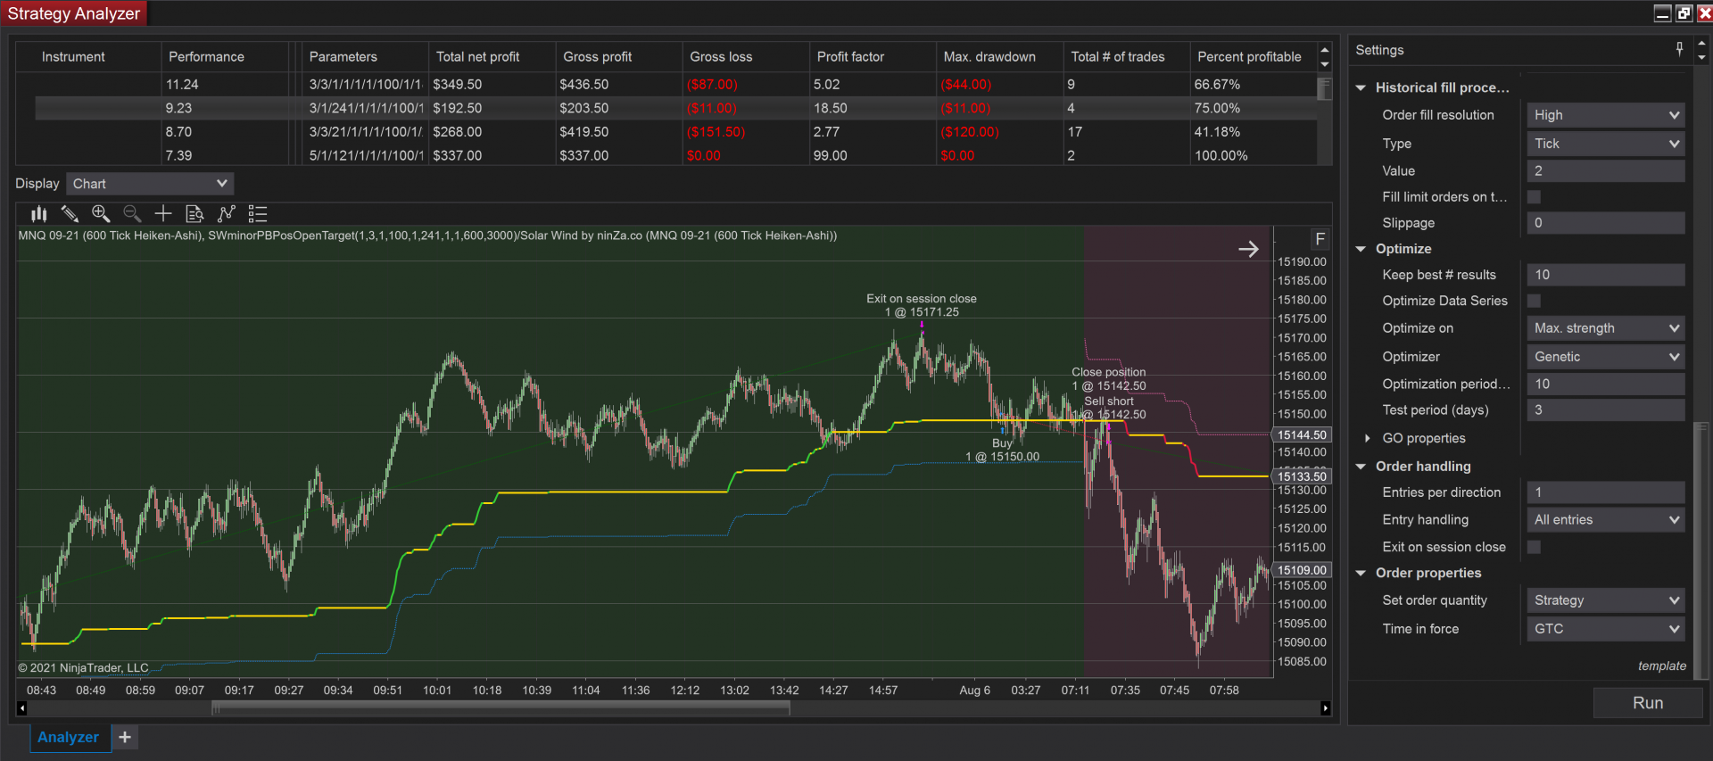Viewport: 1713px width, 761px height.
Task: Click Test period (days) input field
Action: click(1606, 410)
